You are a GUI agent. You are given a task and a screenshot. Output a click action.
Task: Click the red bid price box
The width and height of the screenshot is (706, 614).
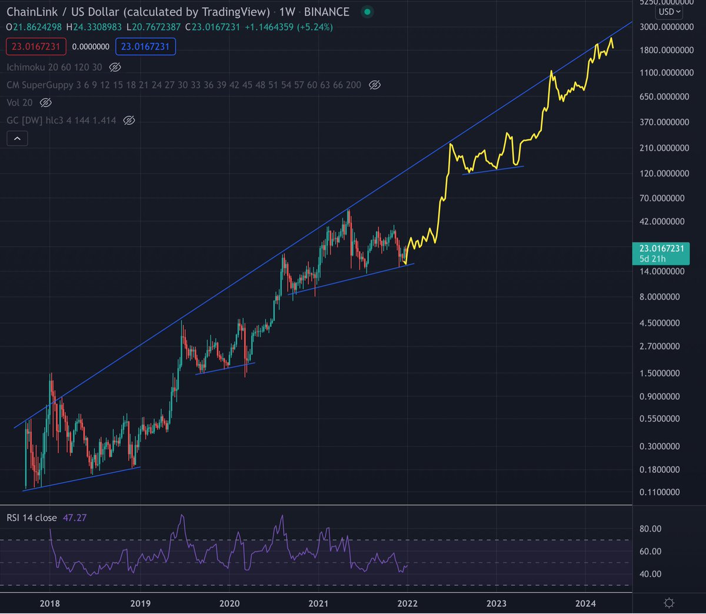tap(36, 46)
